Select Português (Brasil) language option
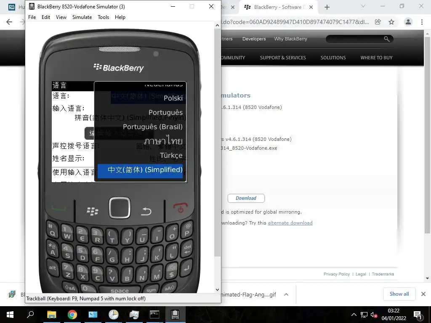The width and height of the screenshot is (431, 323). tap(152, 127)
